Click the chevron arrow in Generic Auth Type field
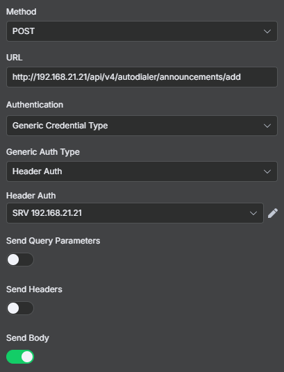 [267, 171]
